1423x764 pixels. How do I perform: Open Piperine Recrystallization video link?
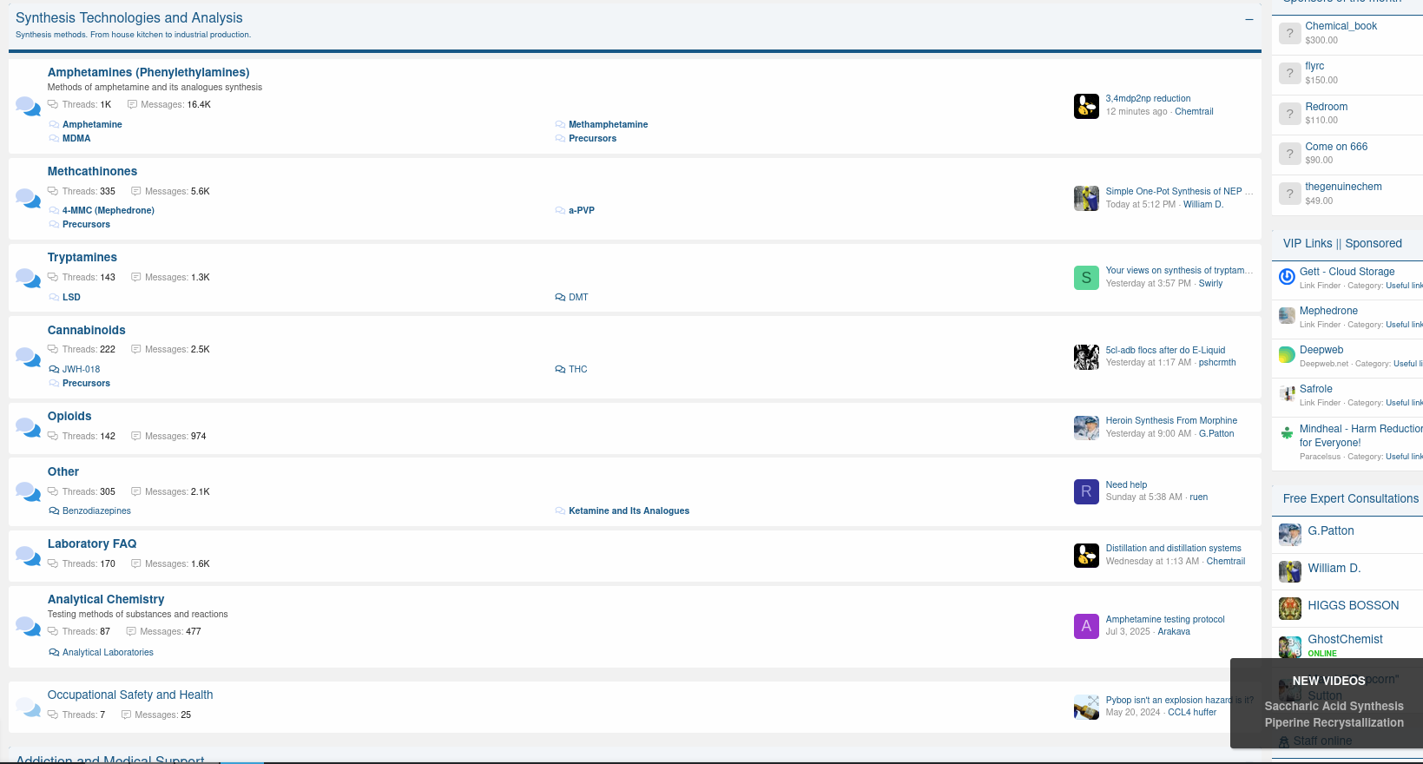(1334, 722)
